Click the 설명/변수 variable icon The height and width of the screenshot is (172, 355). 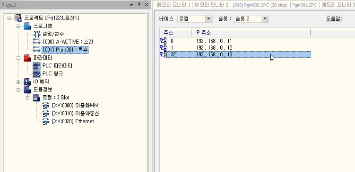(36, 34)
